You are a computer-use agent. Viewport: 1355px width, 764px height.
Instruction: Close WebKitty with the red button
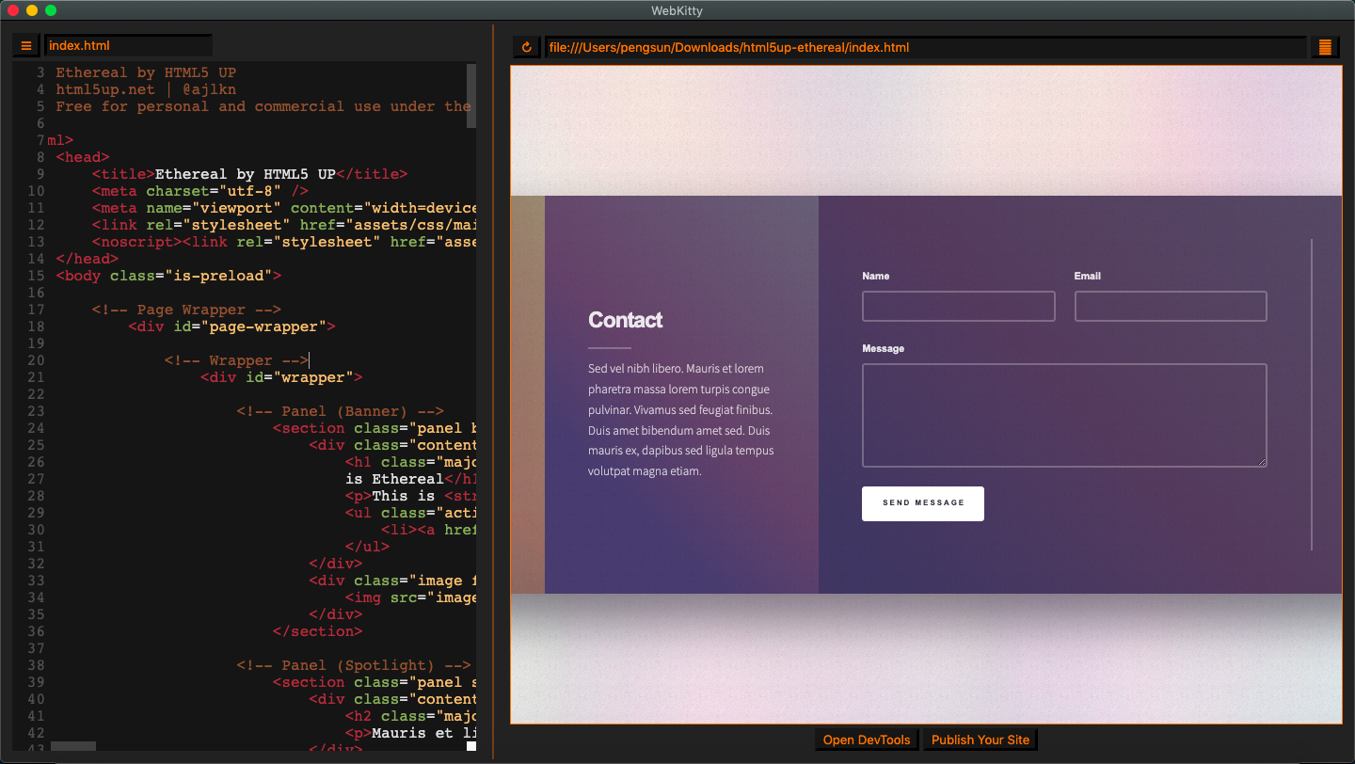[13, 10]
